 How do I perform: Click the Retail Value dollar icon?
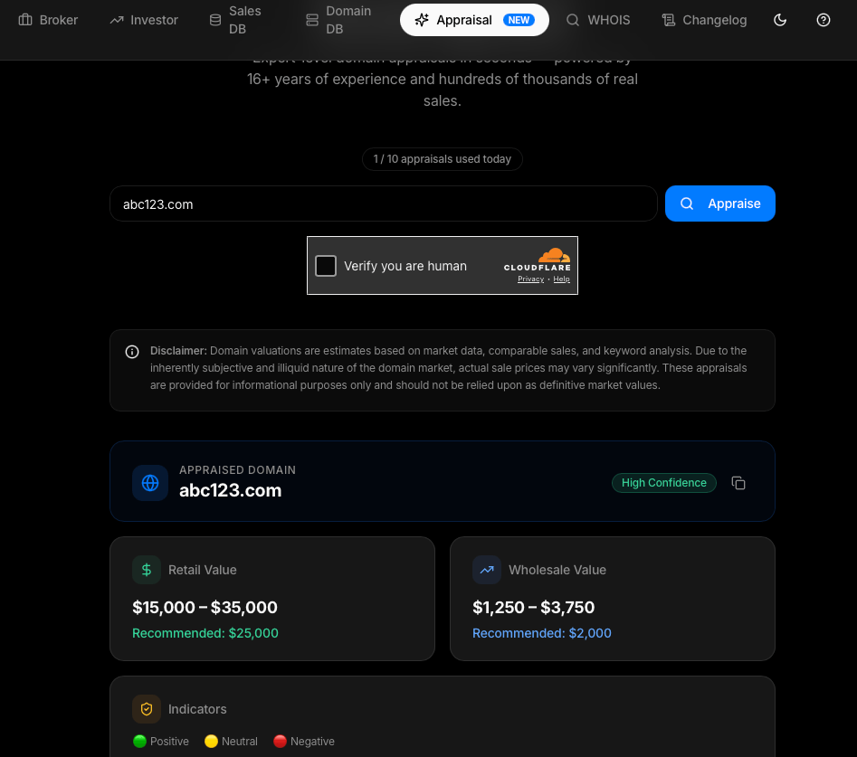coord(147,570)
